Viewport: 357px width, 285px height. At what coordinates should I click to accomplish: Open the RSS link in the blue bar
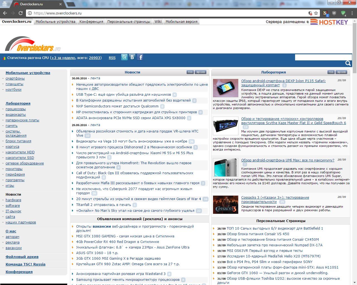112,58
